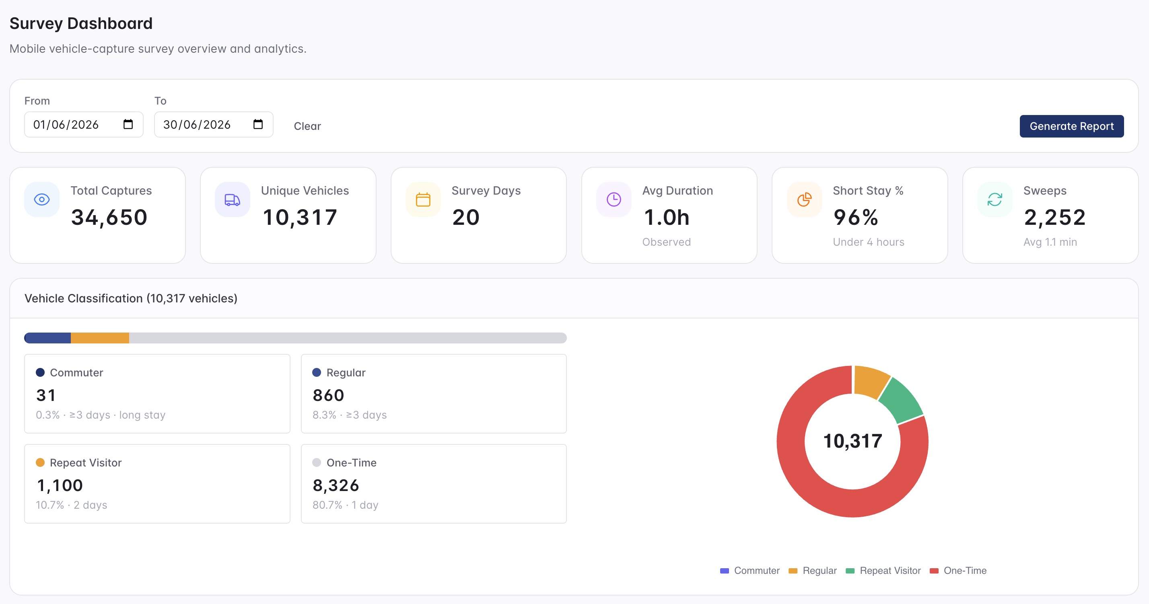Clear the date filter

307,126
